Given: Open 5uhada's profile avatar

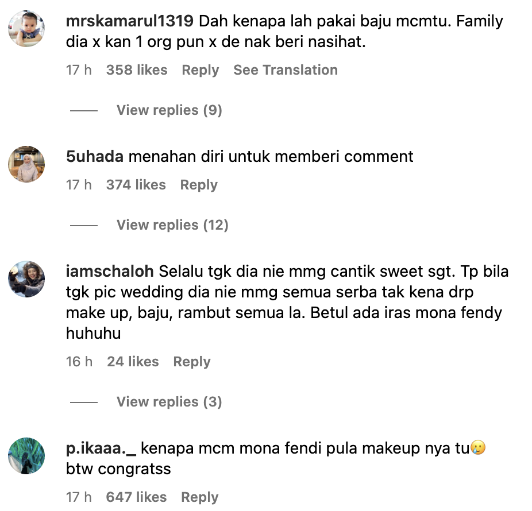Looking at the screenshot, I should click(x=26, y=164).
